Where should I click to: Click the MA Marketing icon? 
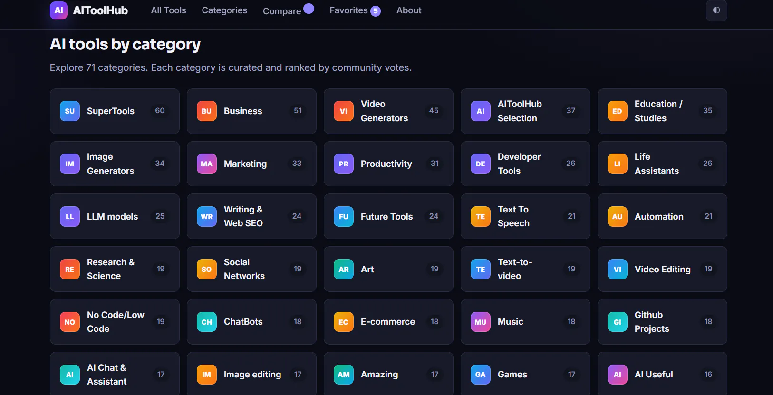(x=207, y=164)
